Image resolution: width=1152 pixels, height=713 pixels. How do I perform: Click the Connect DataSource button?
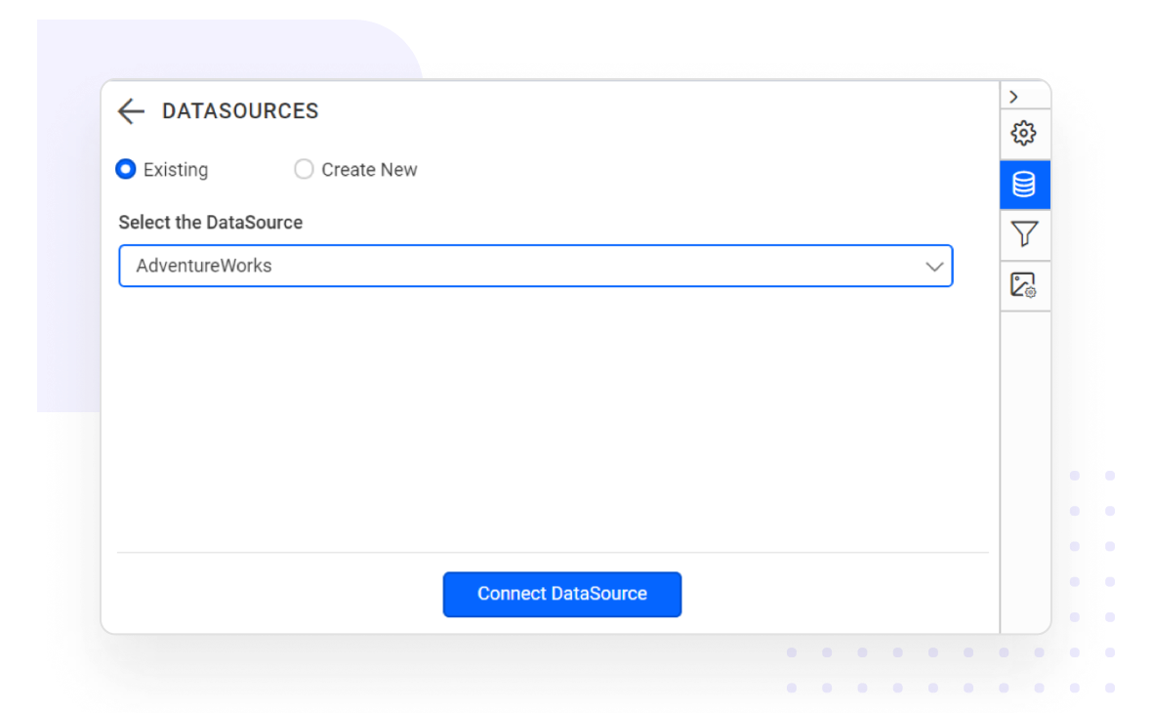click(x=562, y=594)
